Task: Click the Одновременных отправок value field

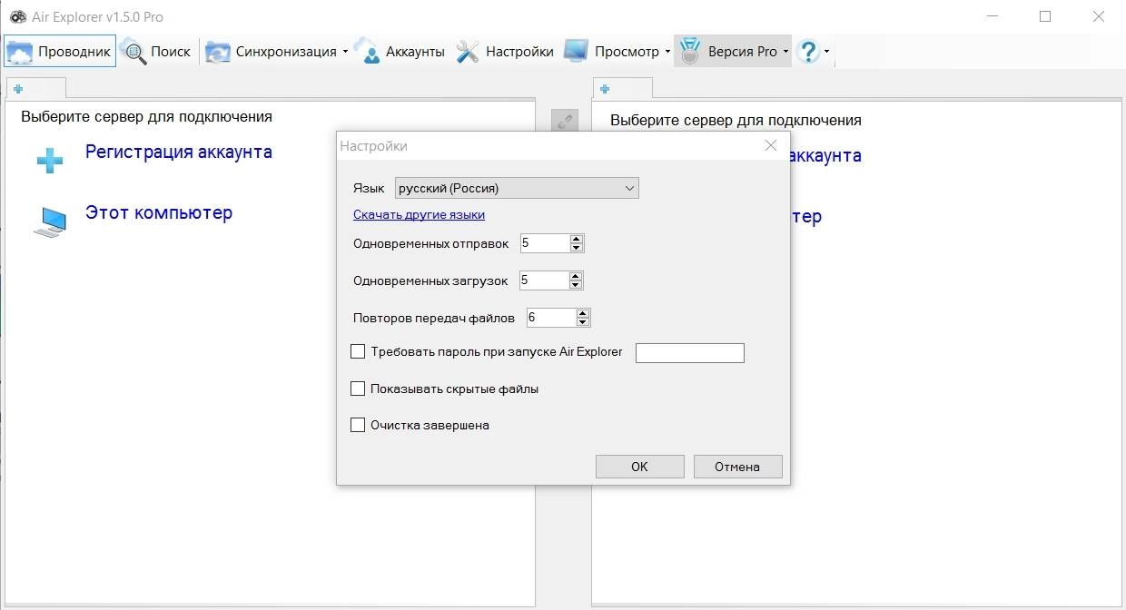Action: 545,243
